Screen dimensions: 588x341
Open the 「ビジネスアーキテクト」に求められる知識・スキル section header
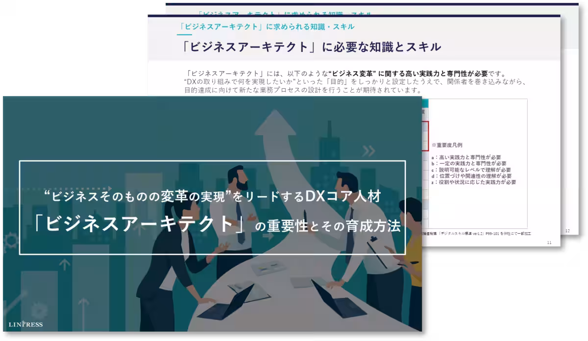click(267, 26)
